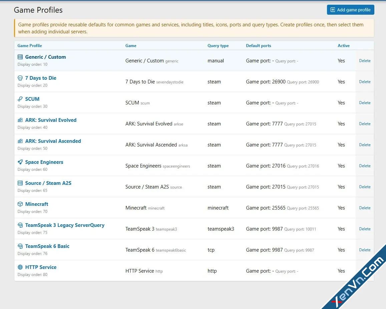This screenshot has height=309, width=386.
Task: Click the Add game profile button
Action: 350,10
